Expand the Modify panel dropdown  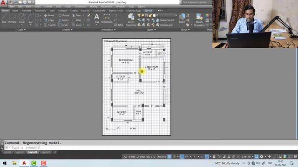pyautogui.click(x=67, y=30)
